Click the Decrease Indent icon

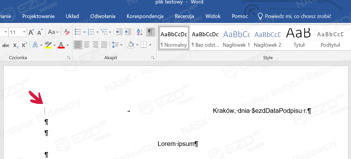click(x=119, y=32)
